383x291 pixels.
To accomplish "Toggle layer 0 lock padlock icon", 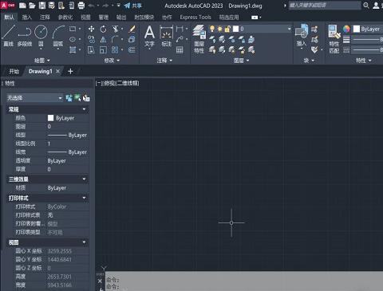I will coord(227,29).
